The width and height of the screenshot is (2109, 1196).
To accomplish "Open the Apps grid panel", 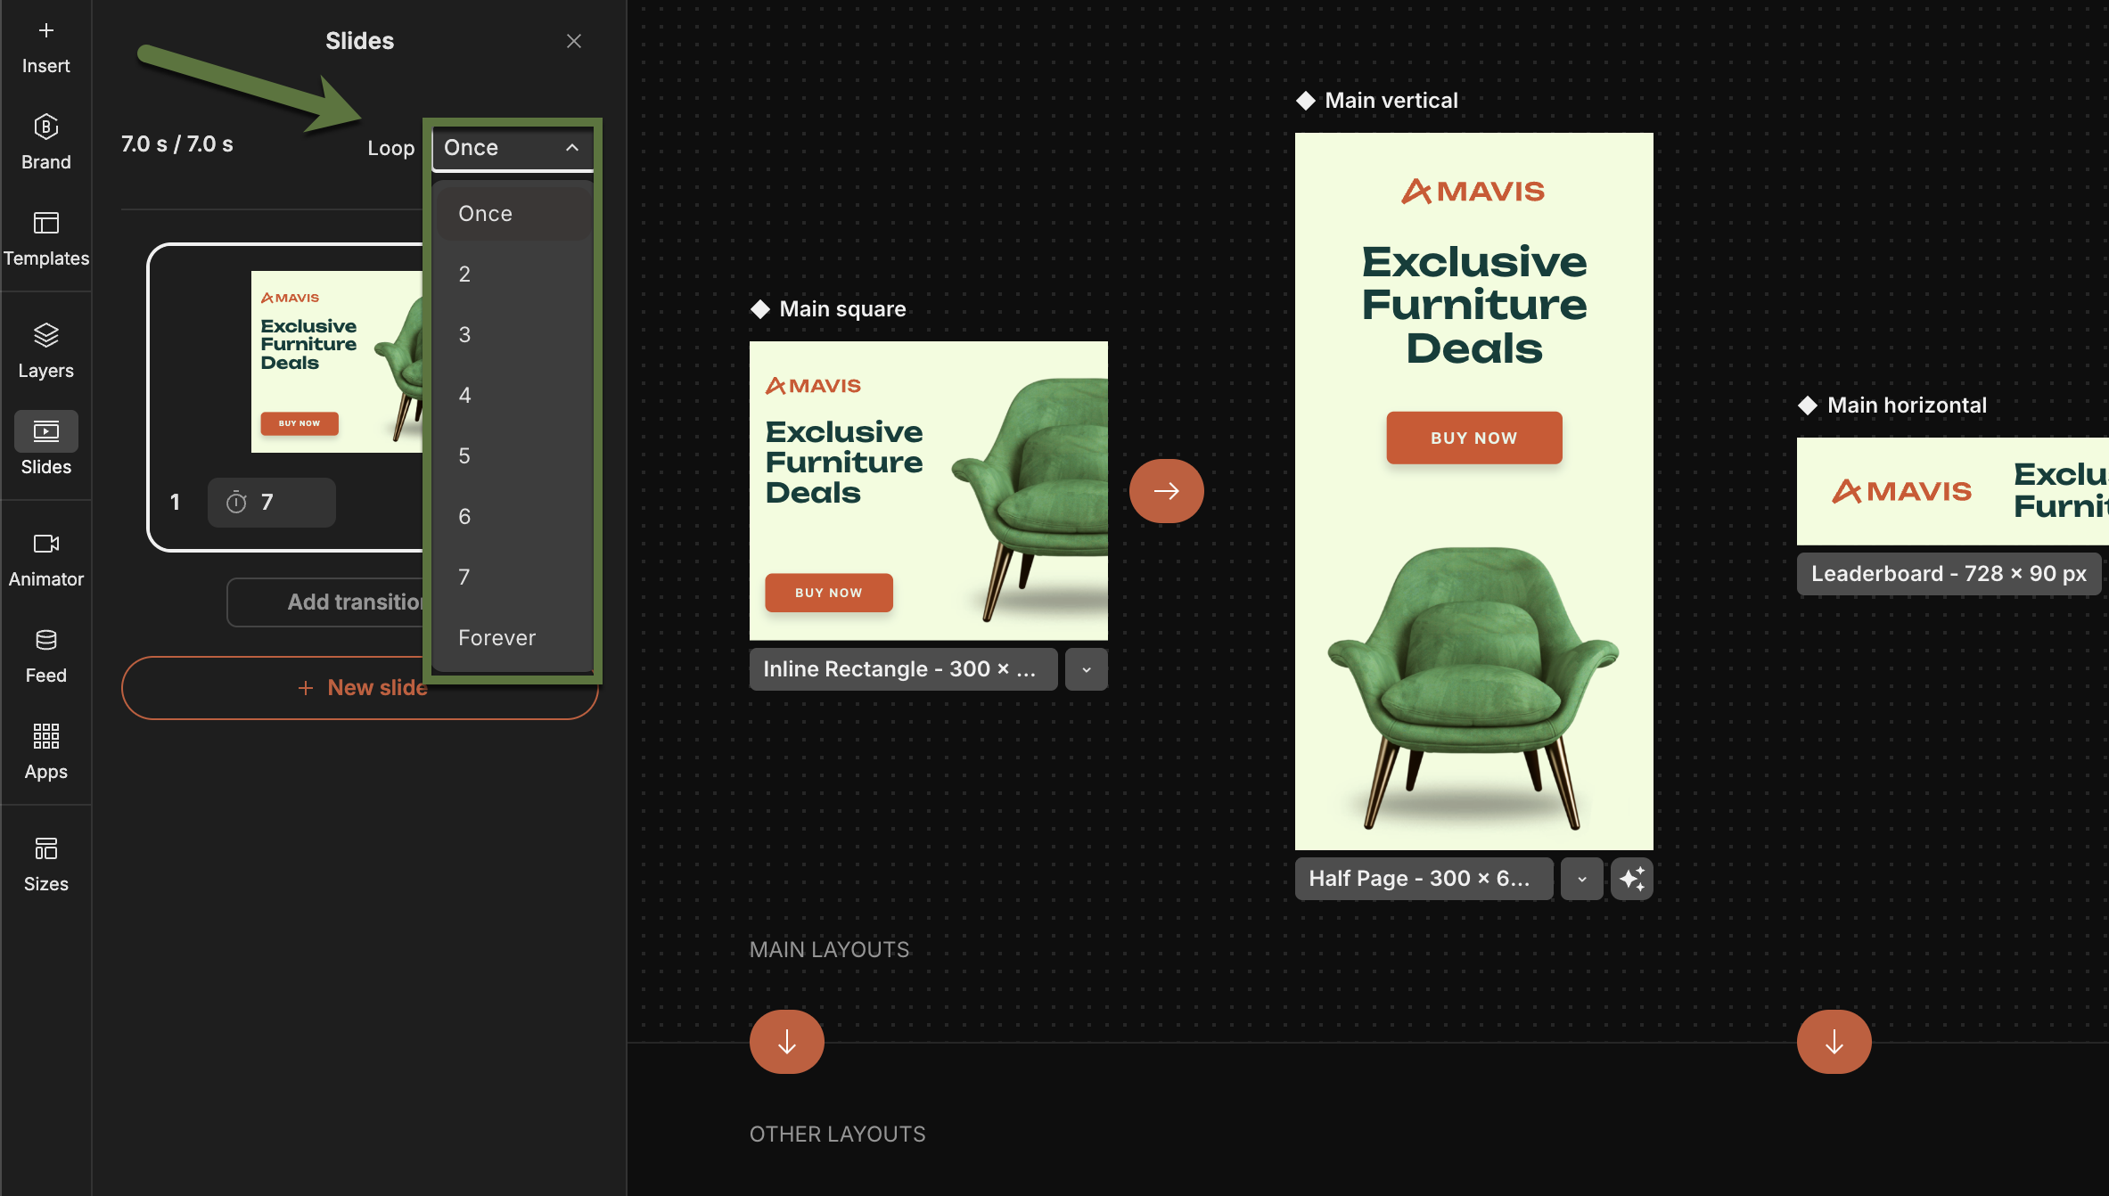I will tap(45, 752).
